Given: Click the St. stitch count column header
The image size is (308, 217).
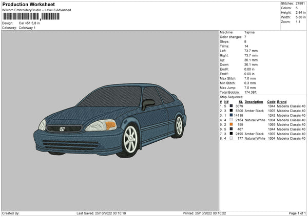Looking at the screenshot, I should coord(241,101).
